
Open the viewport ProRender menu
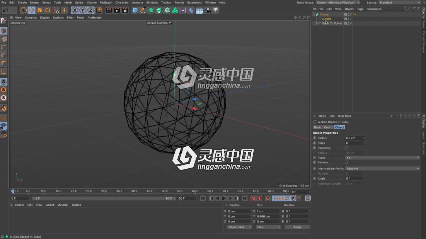click(95, 18)
